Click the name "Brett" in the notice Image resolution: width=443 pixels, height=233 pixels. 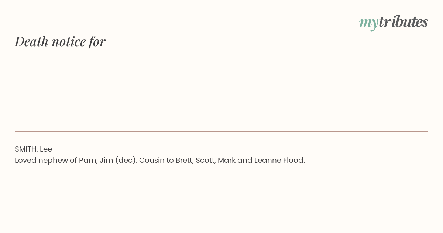184,161
